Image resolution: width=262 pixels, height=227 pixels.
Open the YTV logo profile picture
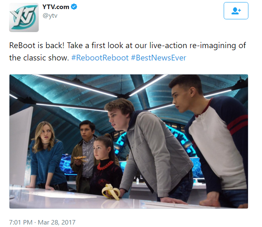pyautogui.click(x=24, y=17)
